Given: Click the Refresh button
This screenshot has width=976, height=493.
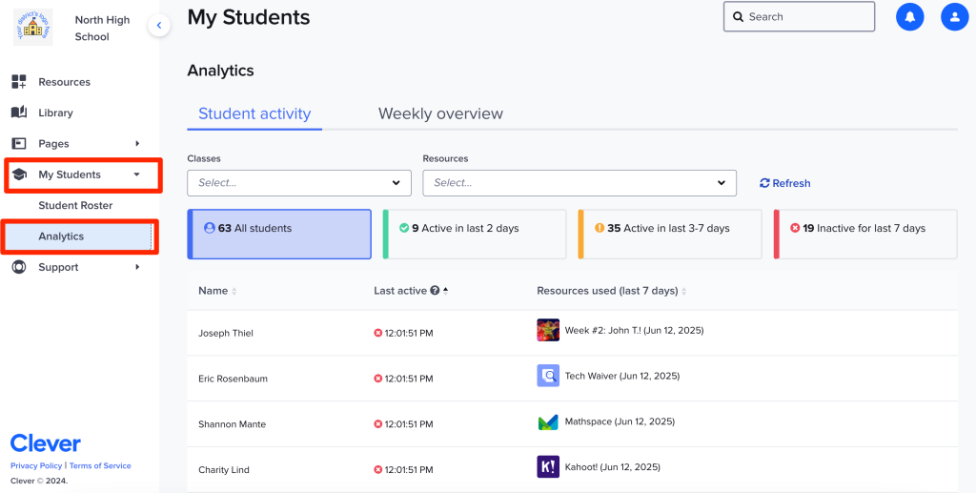Looking at the screenshot, I should tap(785, 183).
